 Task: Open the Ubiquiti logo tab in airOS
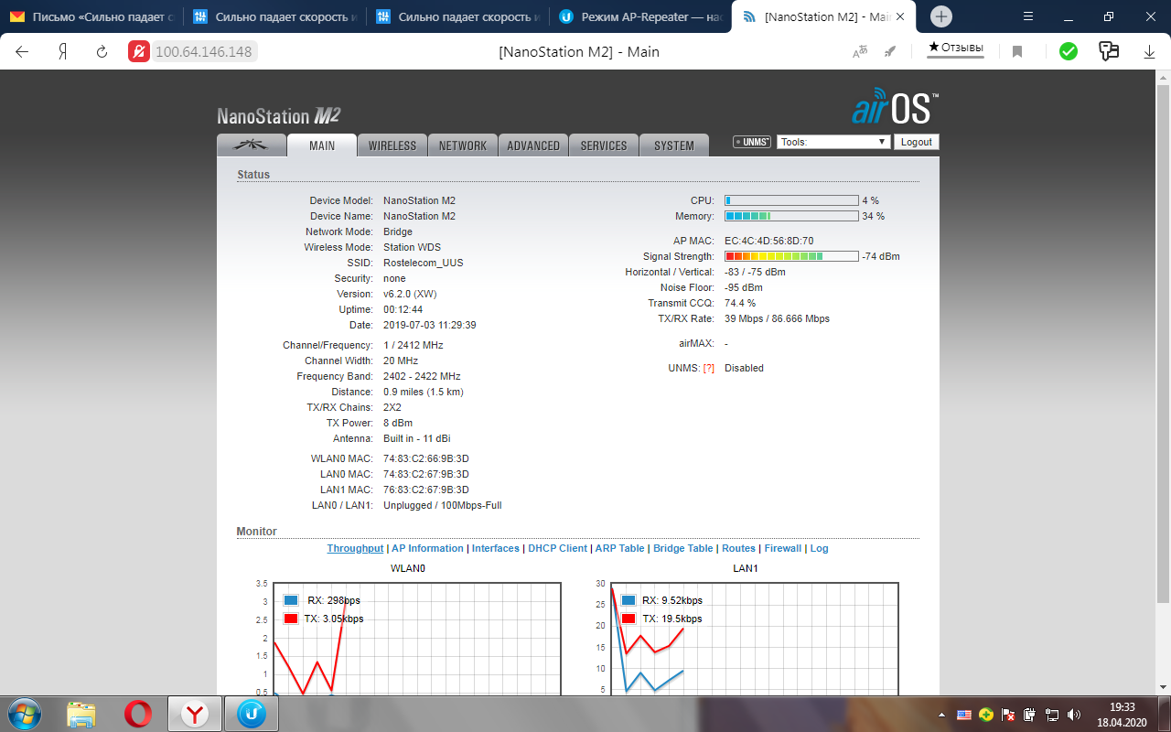250,145
